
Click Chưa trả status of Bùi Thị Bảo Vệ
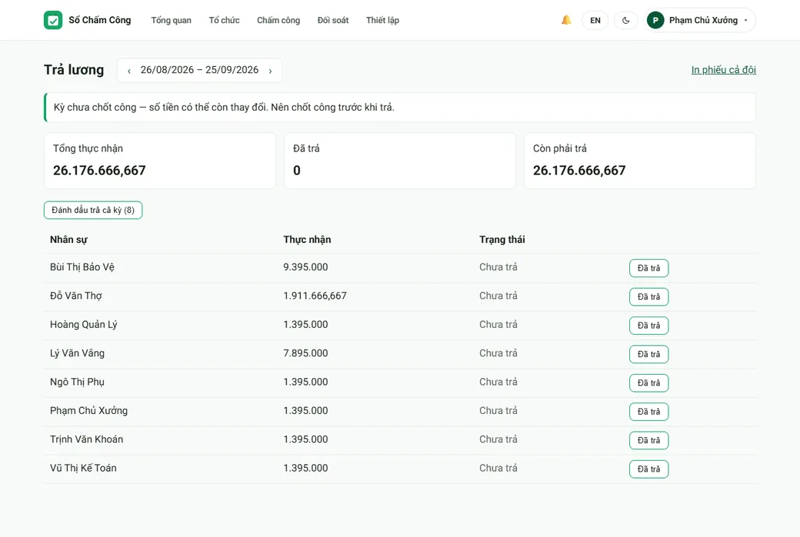498,267
